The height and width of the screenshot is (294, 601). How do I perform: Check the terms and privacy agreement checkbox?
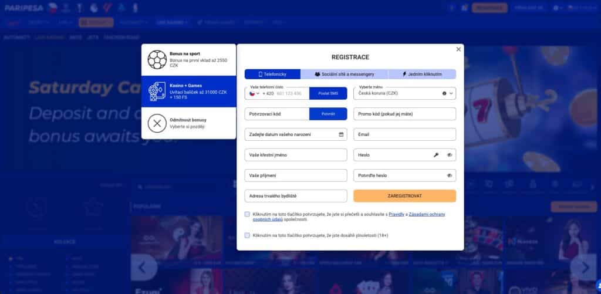coord(248,214)
